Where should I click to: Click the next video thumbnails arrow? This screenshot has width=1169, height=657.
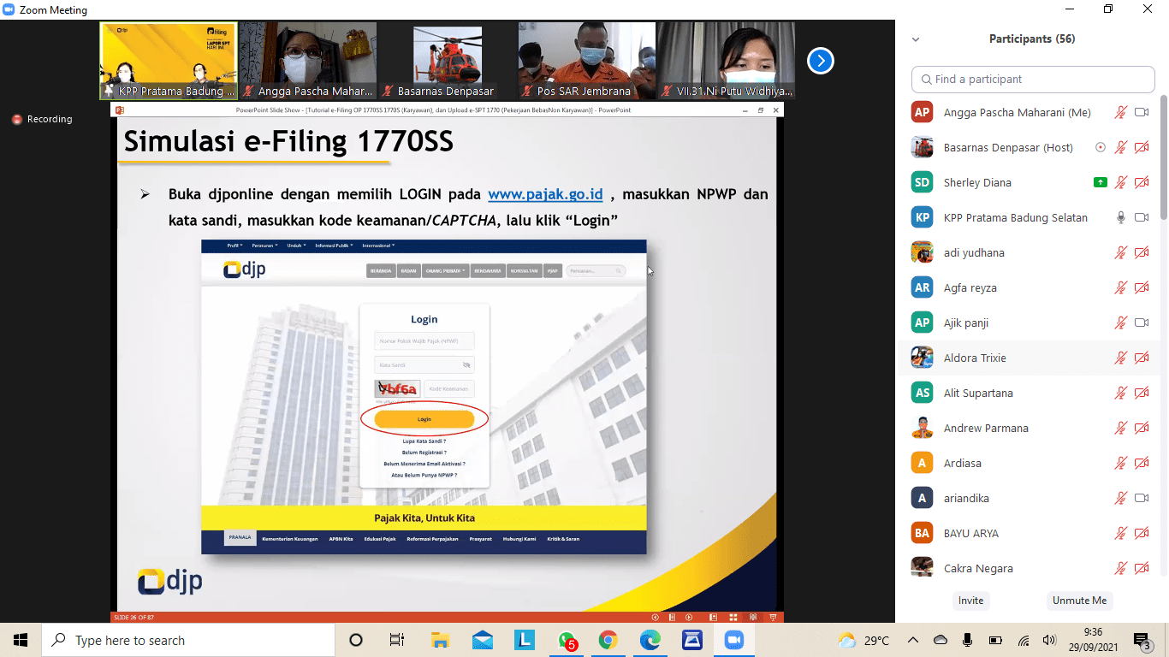coord(820,61)
